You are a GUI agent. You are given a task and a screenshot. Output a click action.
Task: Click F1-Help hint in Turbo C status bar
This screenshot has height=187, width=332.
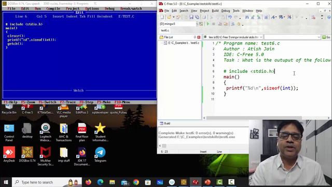(10, 102)
